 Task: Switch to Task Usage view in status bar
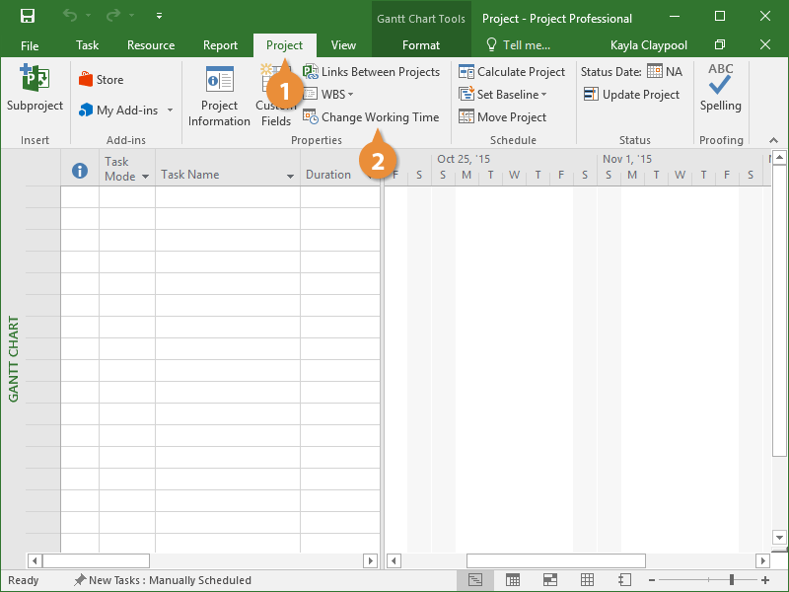tap(513, 580)
